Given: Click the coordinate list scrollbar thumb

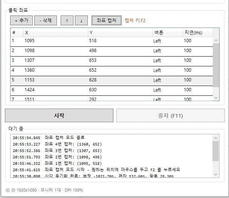Looking at the screenshot, I should coord(216,65).
